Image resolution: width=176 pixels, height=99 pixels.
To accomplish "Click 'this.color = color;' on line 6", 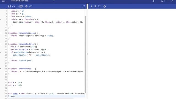I will pos(21,16).
